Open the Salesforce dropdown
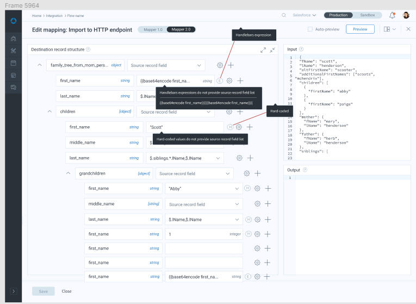Viewport: 416px width, 304px height. pyautogui.click(x=306, y=15)
